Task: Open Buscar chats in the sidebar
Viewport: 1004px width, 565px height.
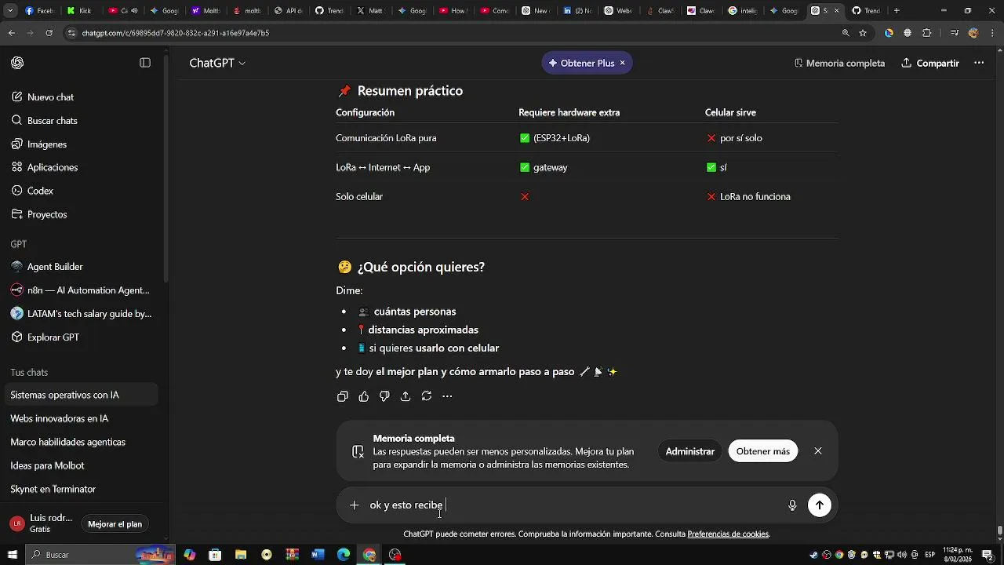Action: click(52, 121)
